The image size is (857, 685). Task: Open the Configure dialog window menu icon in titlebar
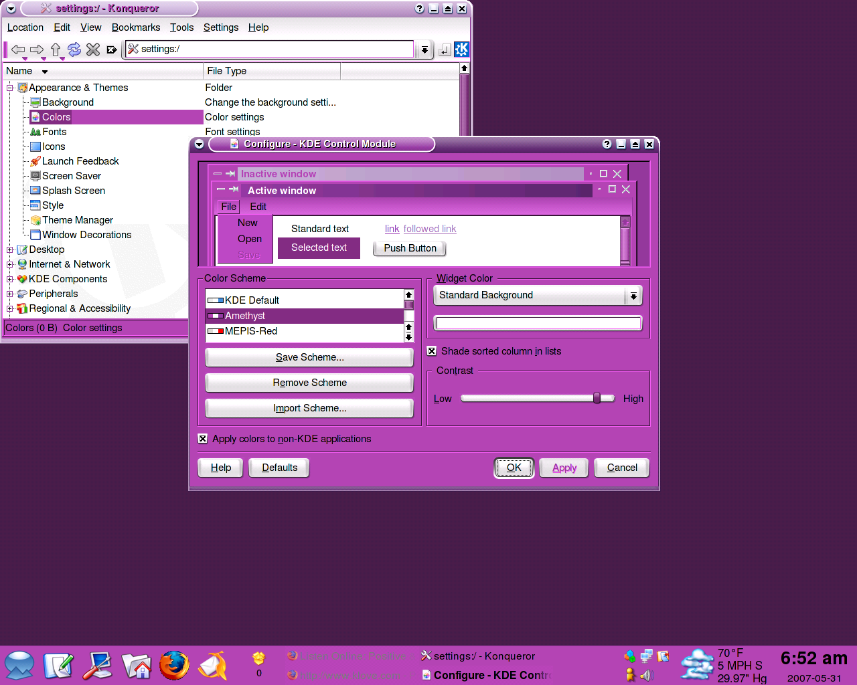(199, 144)
